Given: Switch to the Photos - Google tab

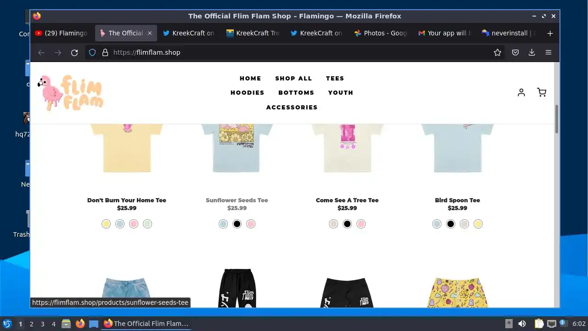Looking at the screenshot, I should (381, 33).
